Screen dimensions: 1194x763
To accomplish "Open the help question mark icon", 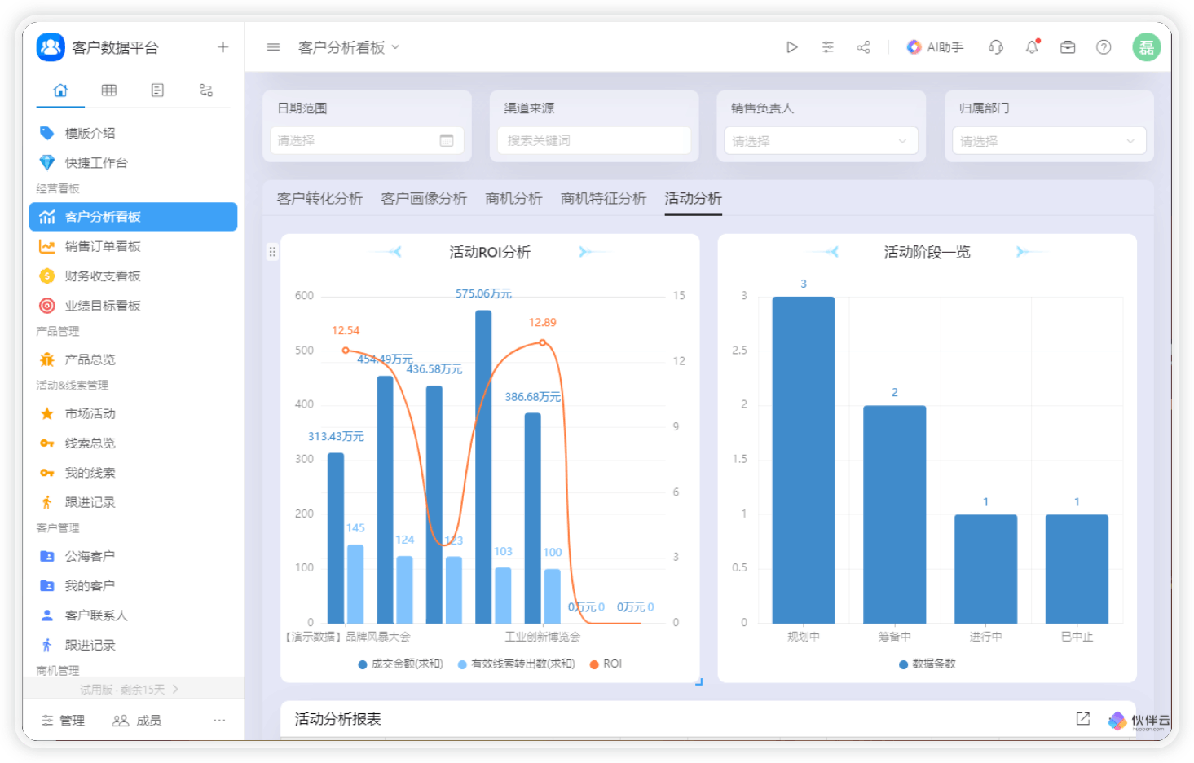I will pyautogui.click(x=1104, y=47).
